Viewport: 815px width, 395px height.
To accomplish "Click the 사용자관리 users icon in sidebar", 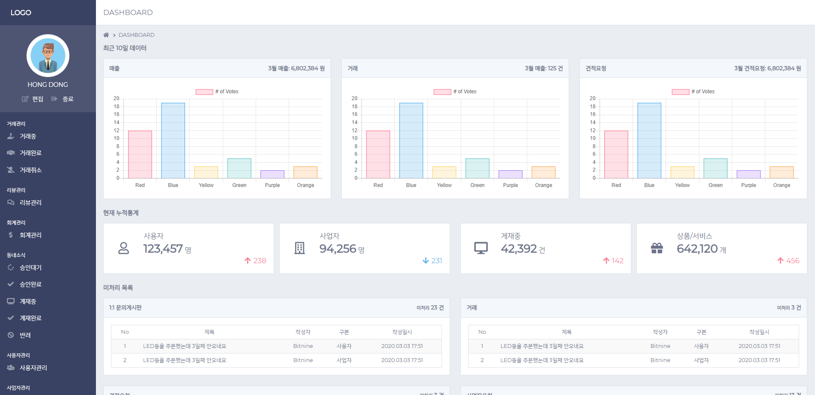I will (11, 368).
